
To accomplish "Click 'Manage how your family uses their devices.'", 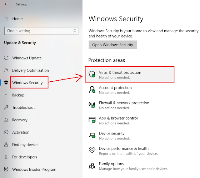I will (x=133, y=169).
